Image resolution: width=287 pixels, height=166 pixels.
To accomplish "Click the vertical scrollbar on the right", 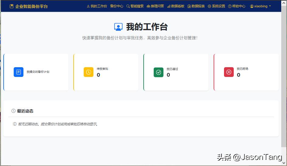I will coord(284,76).
